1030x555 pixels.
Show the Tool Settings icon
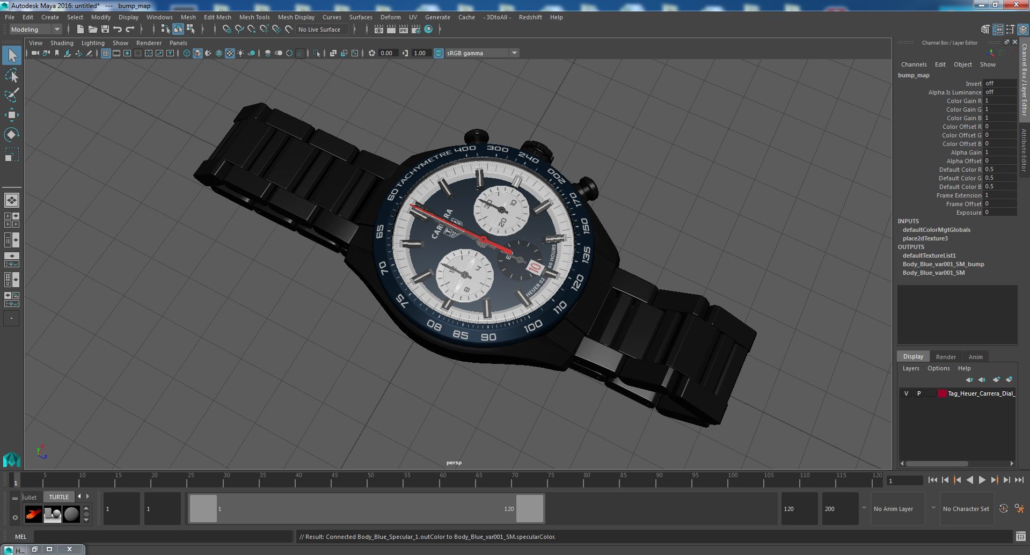click(x=1011, y=30)
